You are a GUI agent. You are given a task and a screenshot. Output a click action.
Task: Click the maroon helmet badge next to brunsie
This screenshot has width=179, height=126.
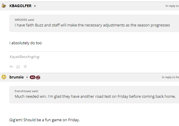pos(38,77)
